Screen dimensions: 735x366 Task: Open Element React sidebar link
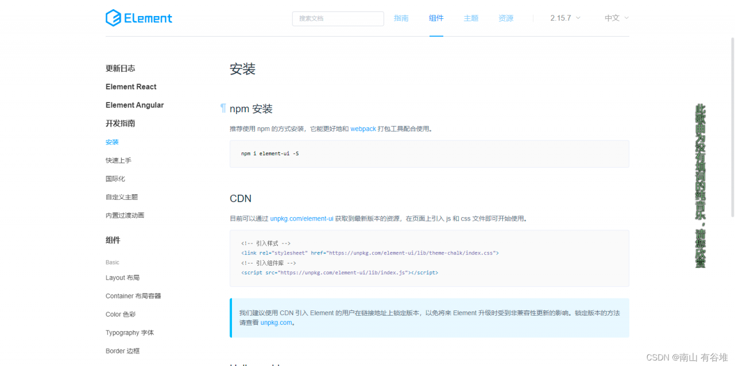click(131, 86)
